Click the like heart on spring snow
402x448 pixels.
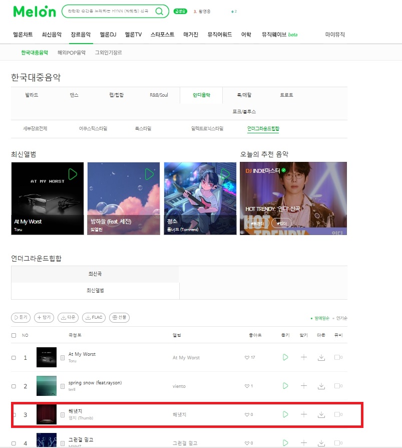pyautogui.click(x=247, y=386)
